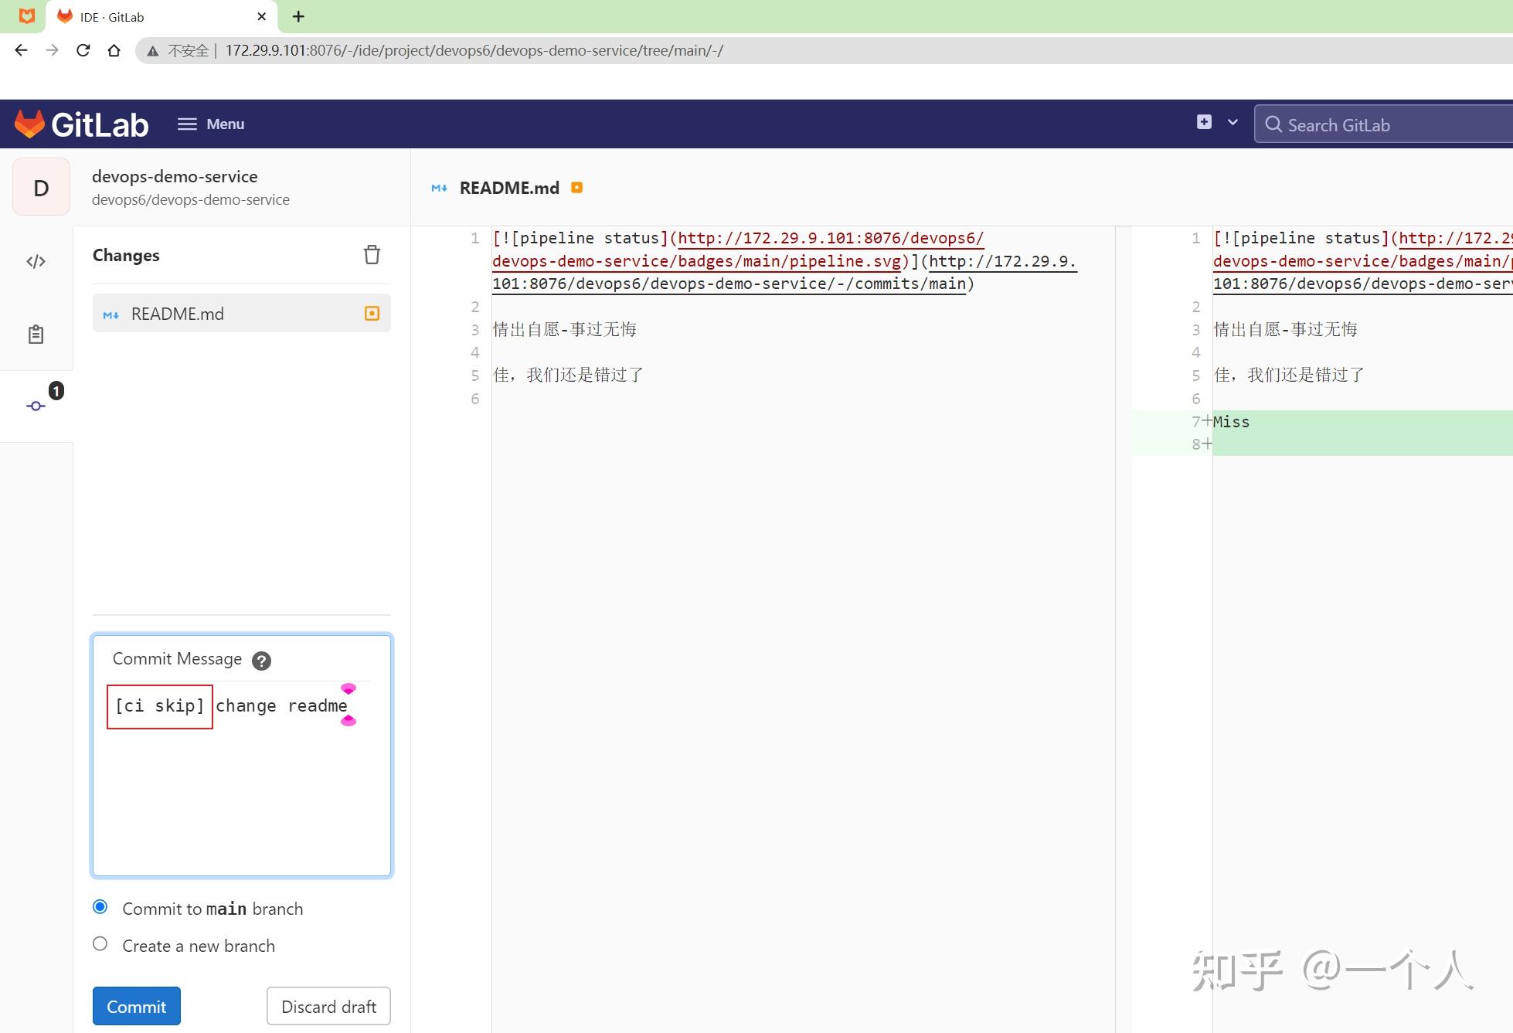This screenshot has width=1513, height=1033.
Task: Click the Search GitLab field
Action: pos(1383,124)
